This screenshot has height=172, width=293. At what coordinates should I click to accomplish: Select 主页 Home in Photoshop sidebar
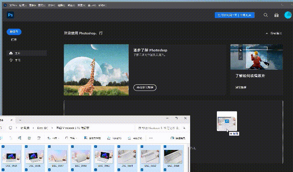pos(26,53)
